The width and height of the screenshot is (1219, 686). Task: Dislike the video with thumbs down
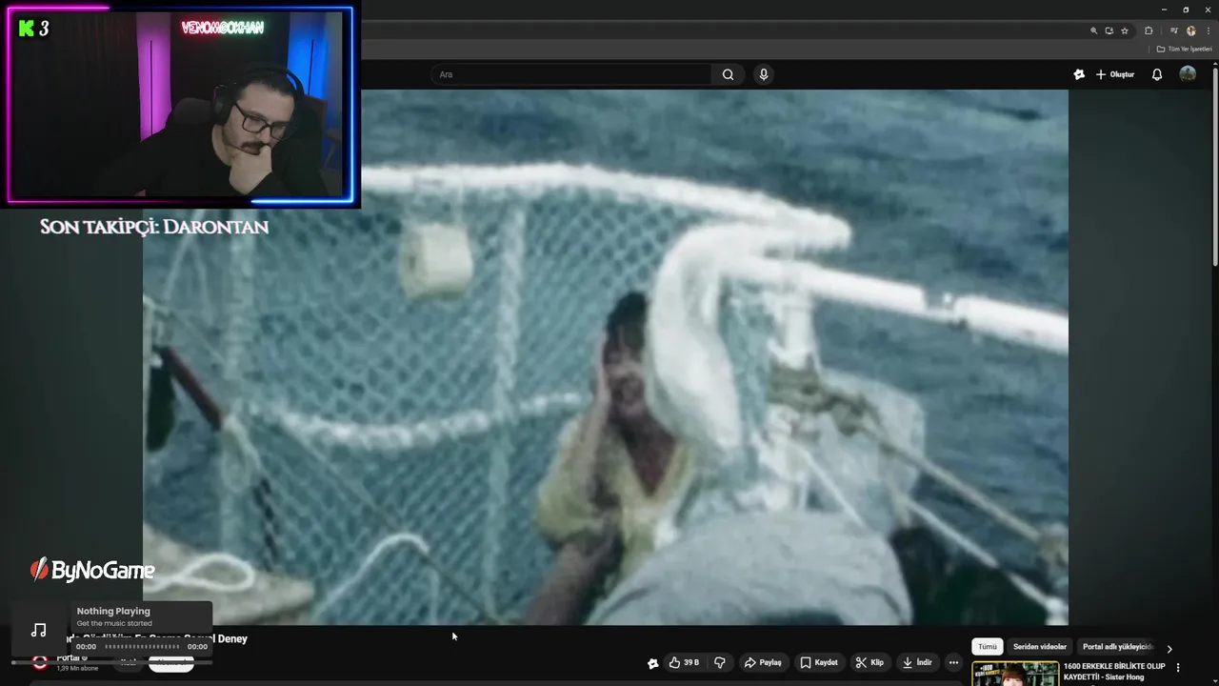click(720, 662)
